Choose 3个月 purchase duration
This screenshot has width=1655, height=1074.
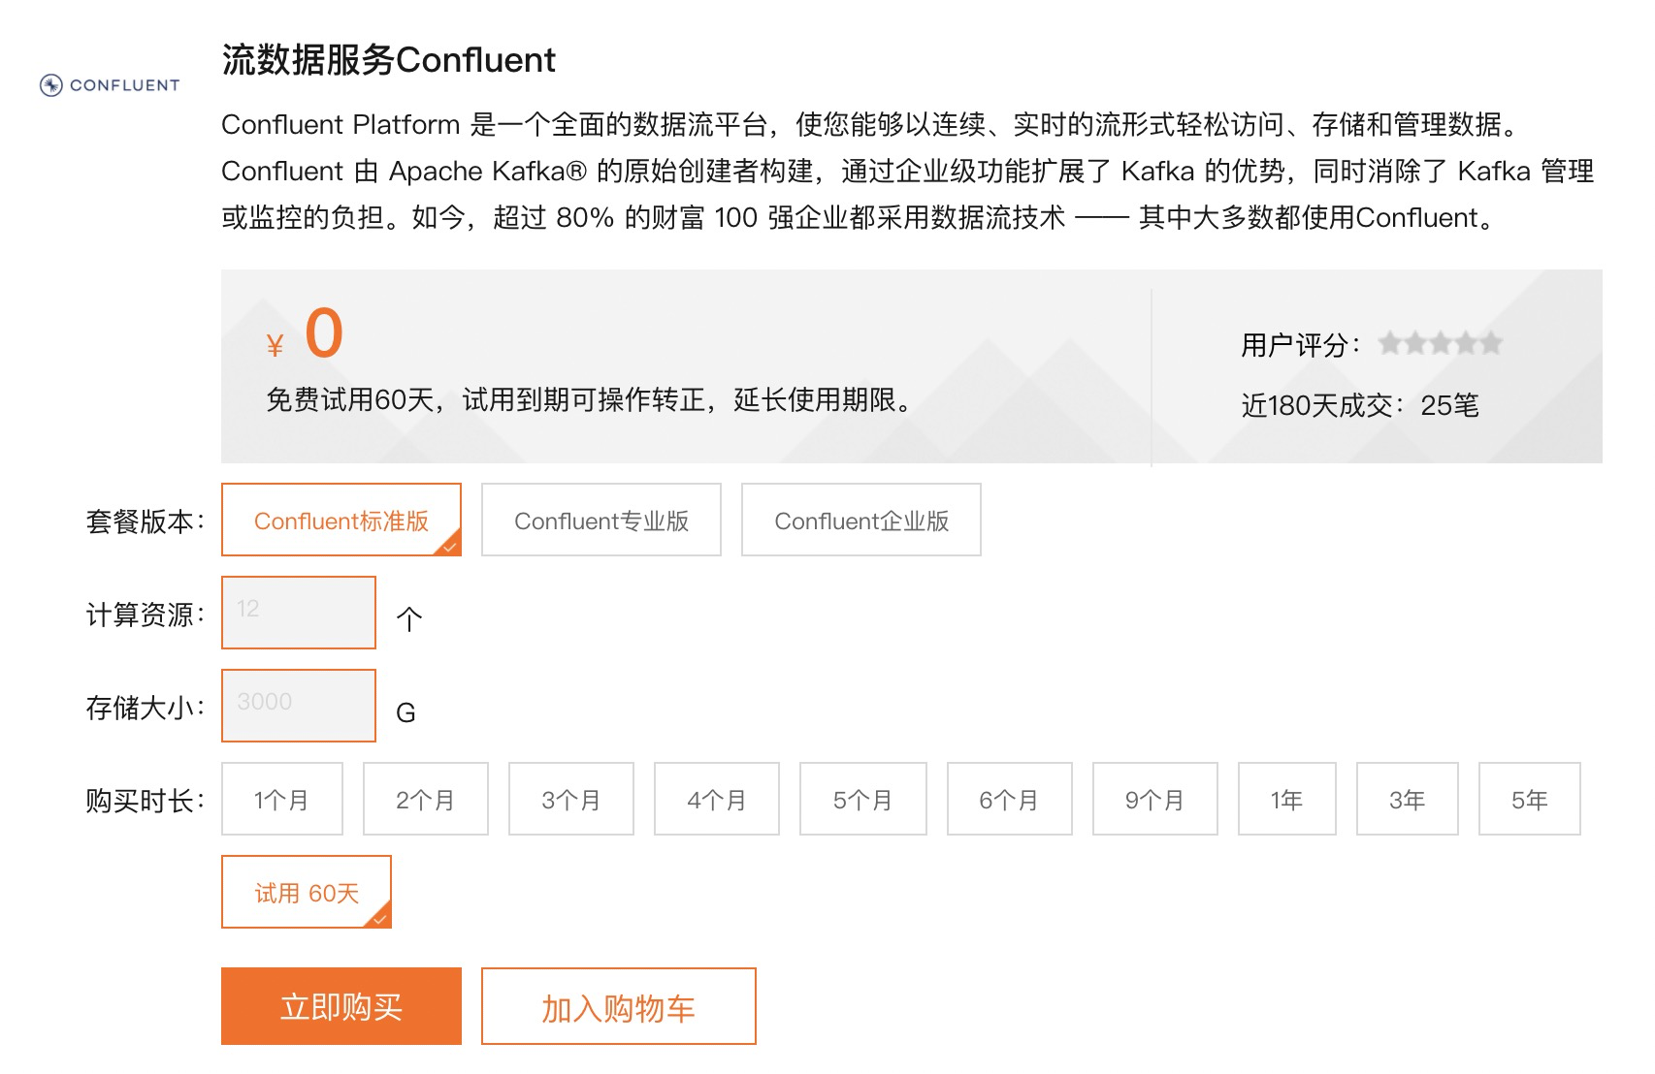click(x=571, y=799)
